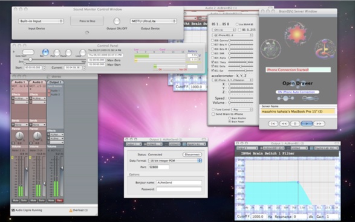The height and width of the screenshot is (222, 355).
Task: Click the Port field showing 52800
Action: (158, 167)
